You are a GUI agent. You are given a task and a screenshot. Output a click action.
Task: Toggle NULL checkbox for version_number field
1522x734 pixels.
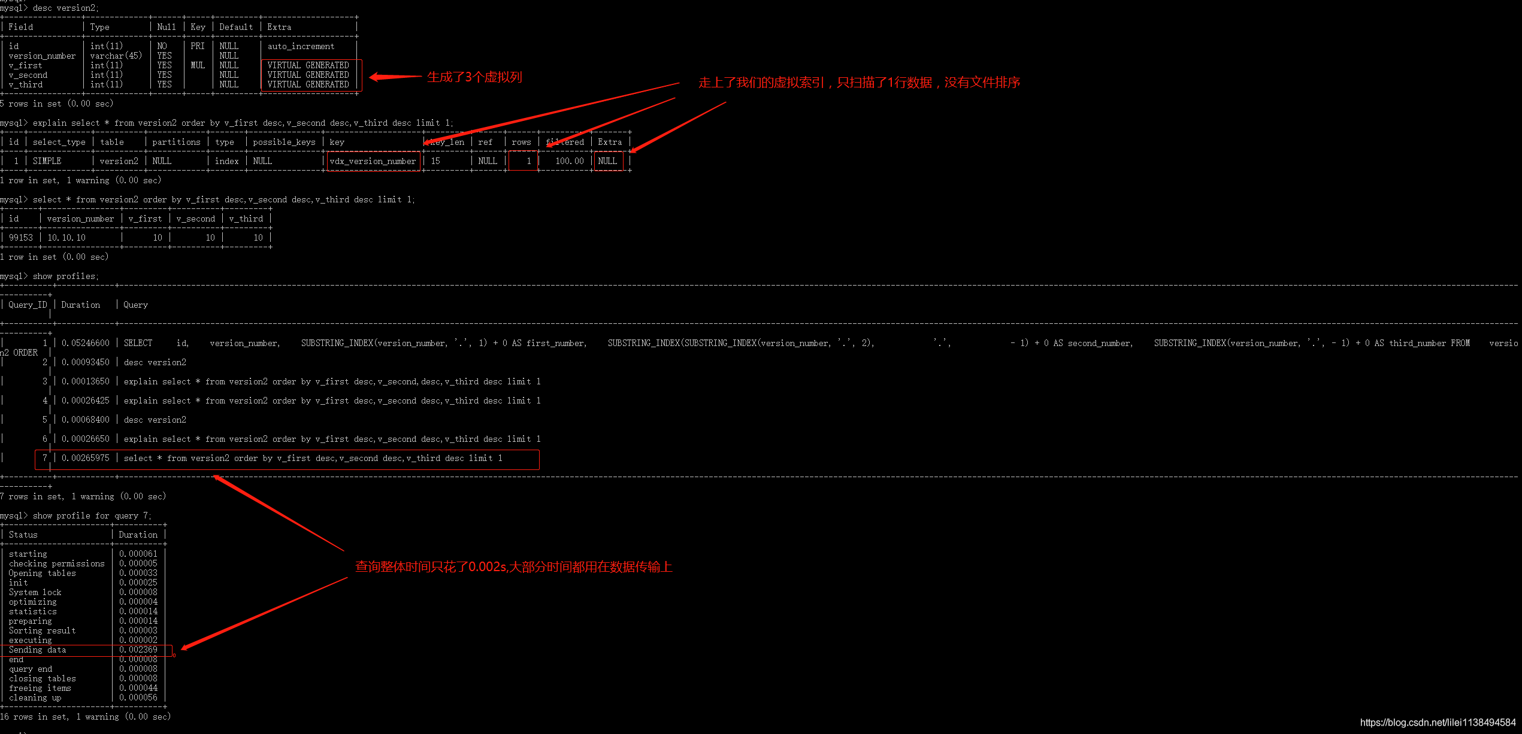point(158,58)
